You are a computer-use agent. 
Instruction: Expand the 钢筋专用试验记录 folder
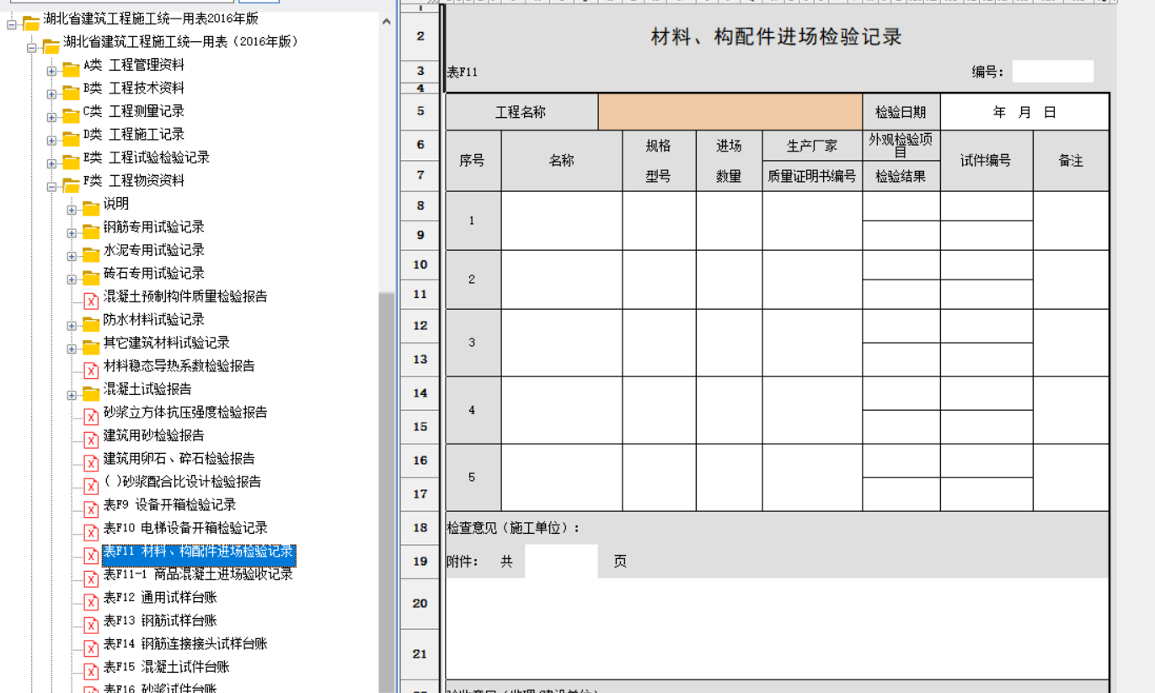(72, 233)
